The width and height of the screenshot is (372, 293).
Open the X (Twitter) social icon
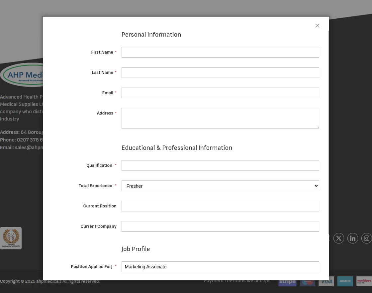339,238
